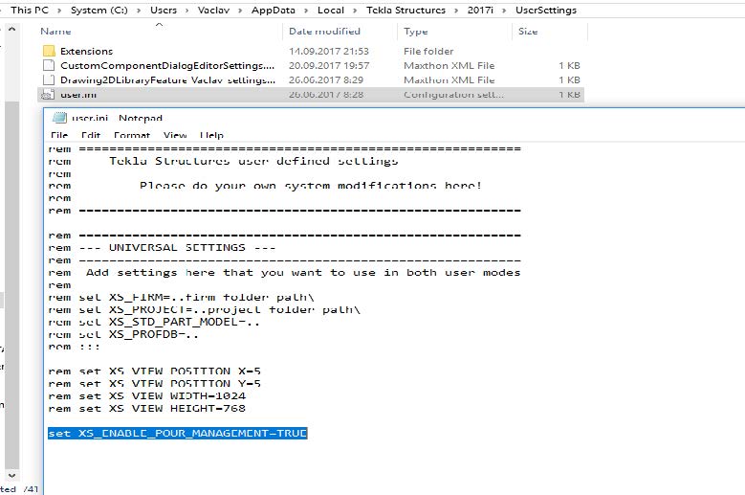Screen dimensions: 745x495
Task: Navigate to System (C:) in breadcrumb
Action: coord(99,10)
